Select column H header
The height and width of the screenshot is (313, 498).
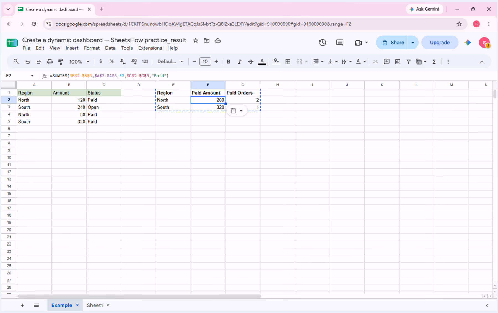(277, 85)
